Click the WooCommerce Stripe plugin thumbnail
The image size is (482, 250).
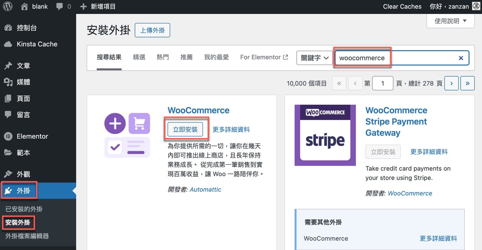click(325, 135)
